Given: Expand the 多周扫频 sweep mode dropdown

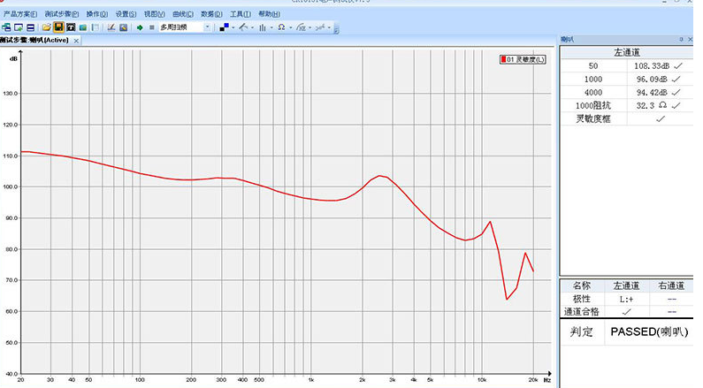Looking at the screenshot, I should tap(208, 27).
